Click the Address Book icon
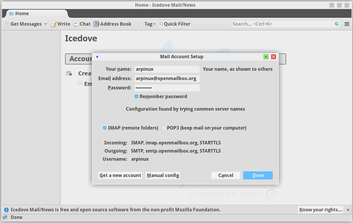This screenshot has height=223, width=353. [x=96, y=24]
